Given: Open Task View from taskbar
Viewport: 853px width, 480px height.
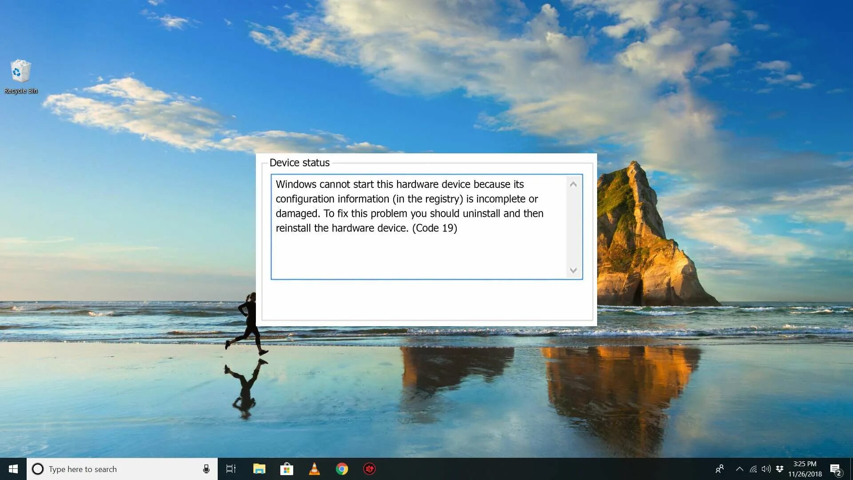Looking at the screenshot, I should coord(231,469).
